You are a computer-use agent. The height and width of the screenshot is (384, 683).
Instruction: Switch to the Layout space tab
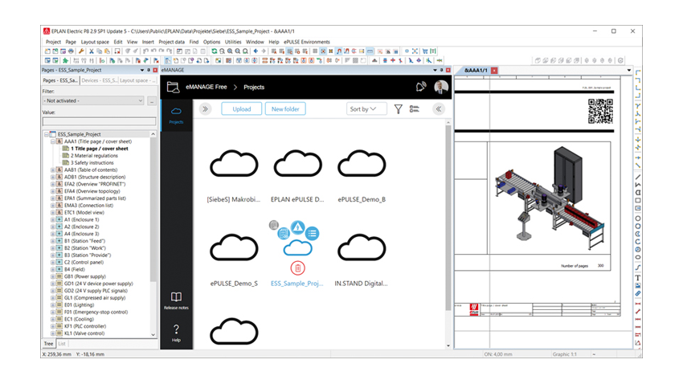pos(137,80)
